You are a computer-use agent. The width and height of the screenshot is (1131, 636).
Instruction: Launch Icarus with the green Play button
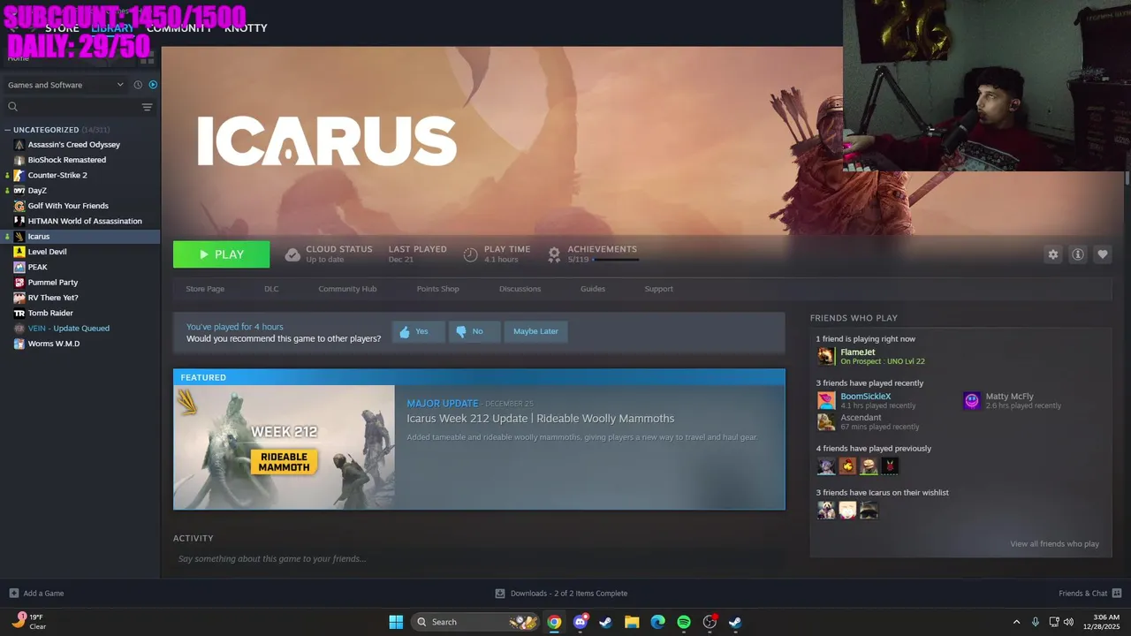coord(221,254)
